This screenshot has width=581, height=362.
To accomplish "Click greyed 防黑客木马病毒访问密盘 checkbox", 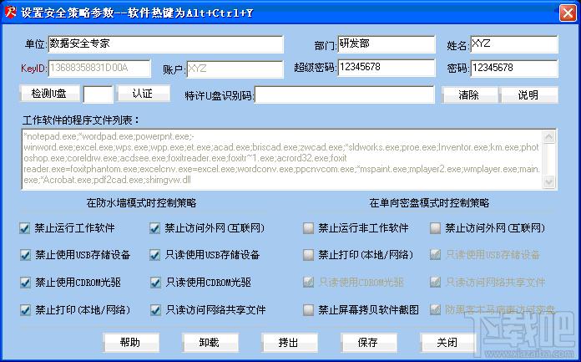I will pyautogui.click(x=435, y=310).
